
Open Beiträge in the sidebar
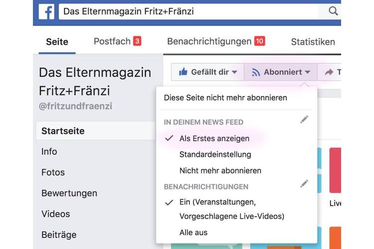[59, 235]
